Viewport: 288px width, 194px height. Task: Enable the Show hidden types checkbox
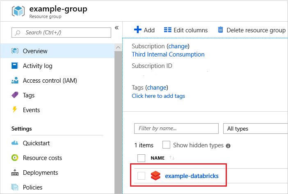tap(166, 145)
